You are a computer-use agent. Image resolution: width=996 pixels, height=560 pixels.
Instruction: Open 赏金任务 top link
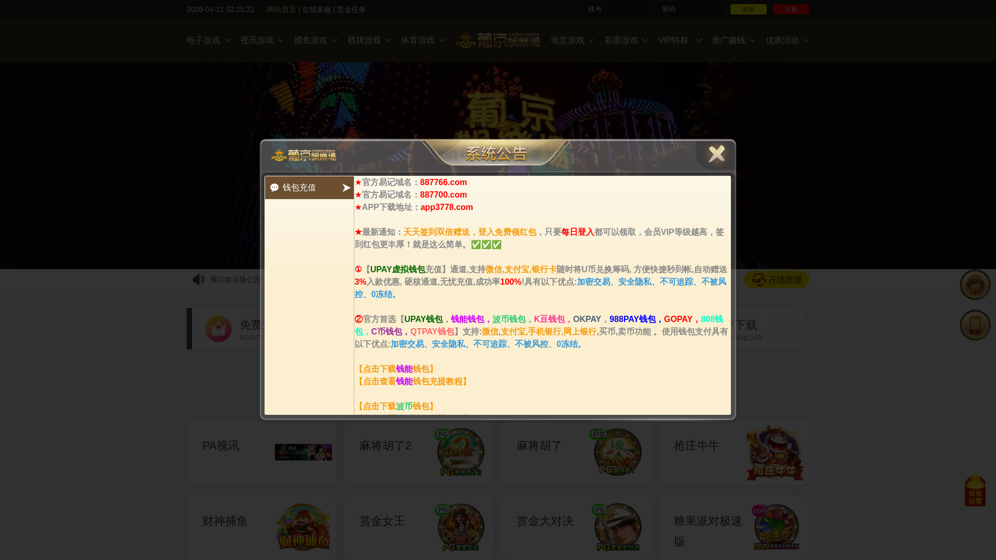click(x=351, y=9)
